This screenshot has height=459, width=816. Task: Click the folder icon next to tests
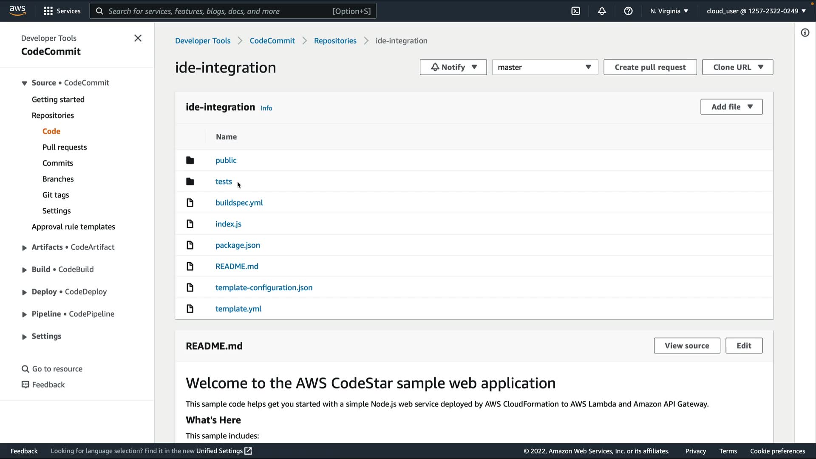click(190, 181)
